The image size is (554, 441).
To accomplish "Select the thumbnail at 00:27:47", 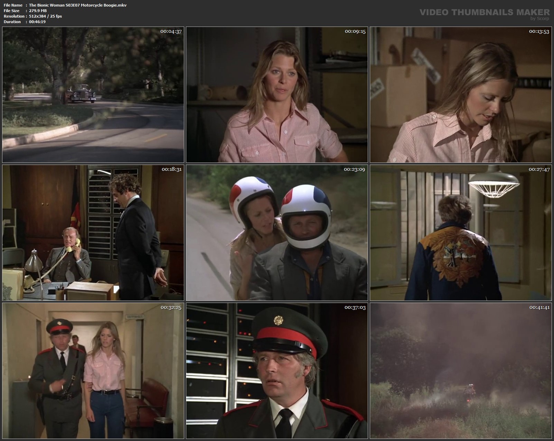I will (461, 233).
